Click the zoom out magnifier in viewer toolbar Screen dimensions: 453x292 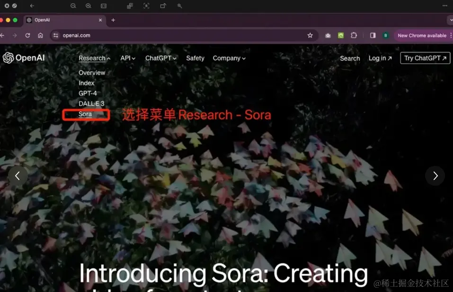pos(73,6)
